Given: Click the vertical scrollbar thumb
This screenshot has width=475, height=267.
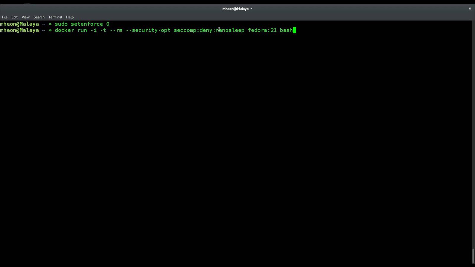Looking at the screenshot, I should pos(473,256).
